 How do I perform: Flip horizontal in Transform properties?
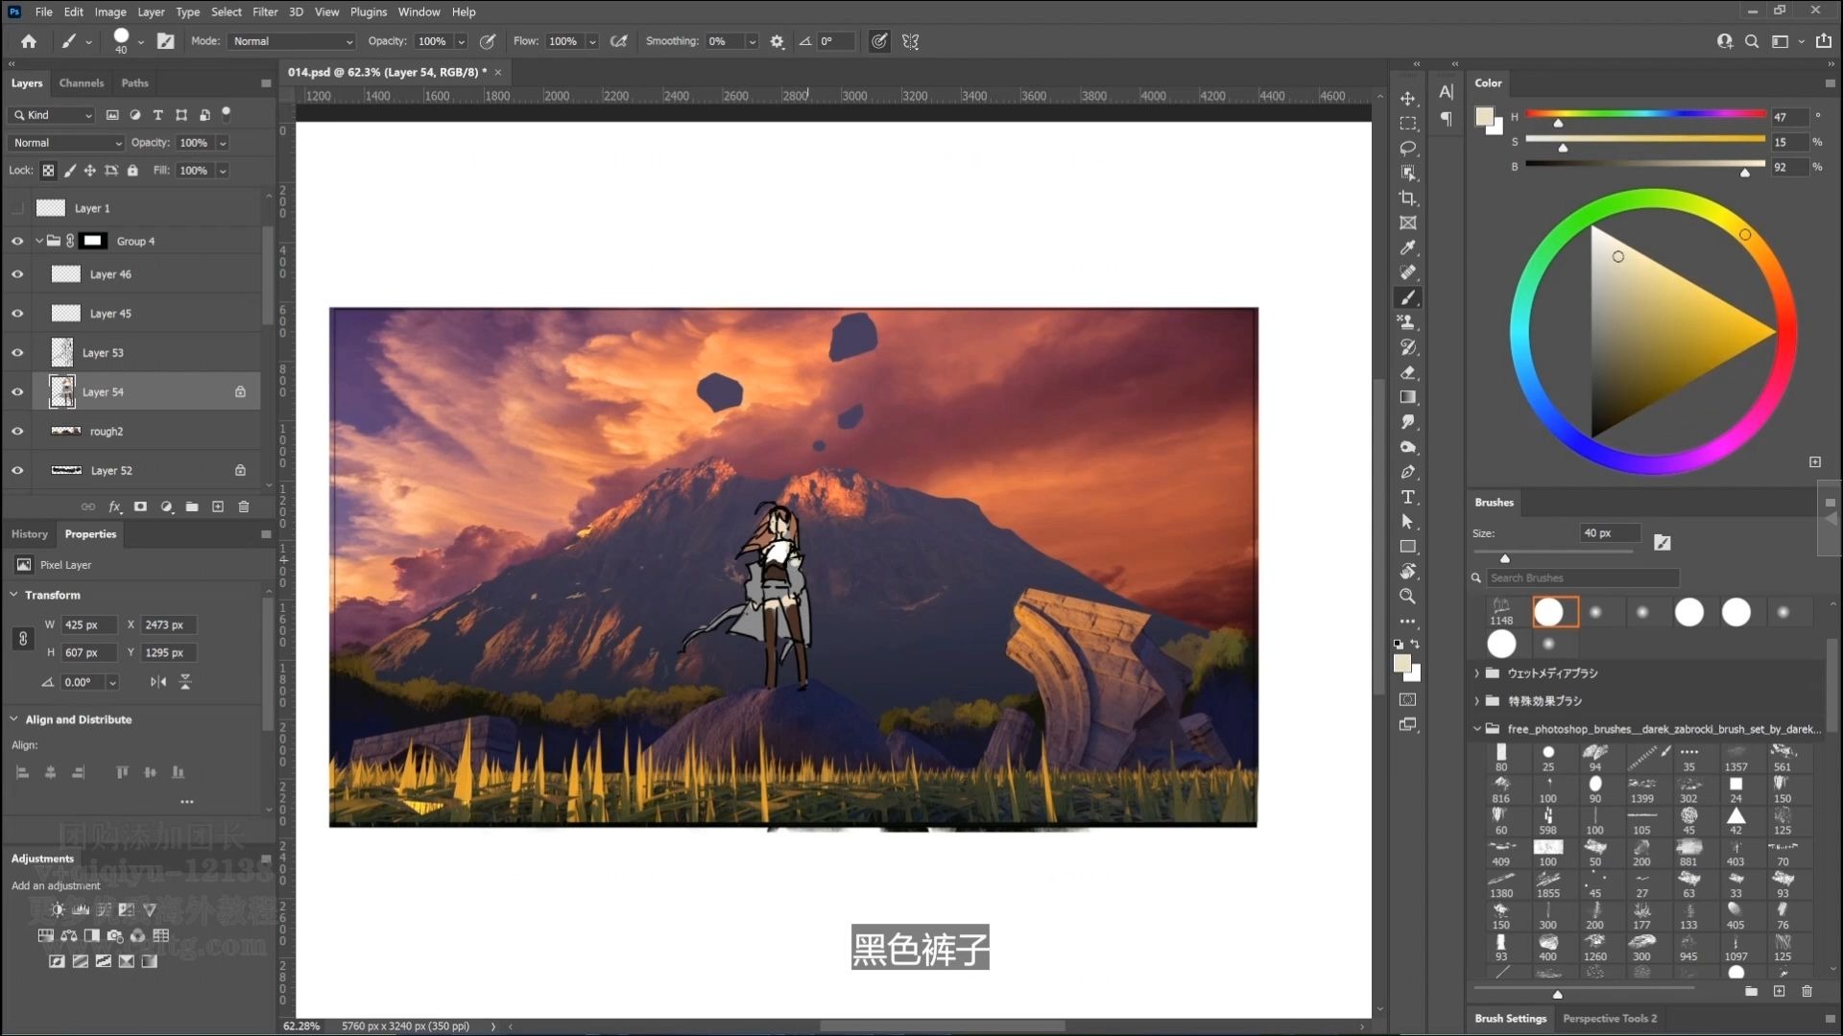(x=158, y=682)
